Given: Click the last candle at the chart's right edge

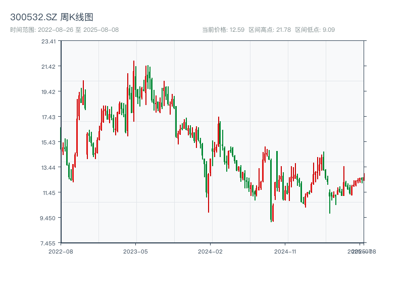Looking at the screenshot, I should click(364, 177).
